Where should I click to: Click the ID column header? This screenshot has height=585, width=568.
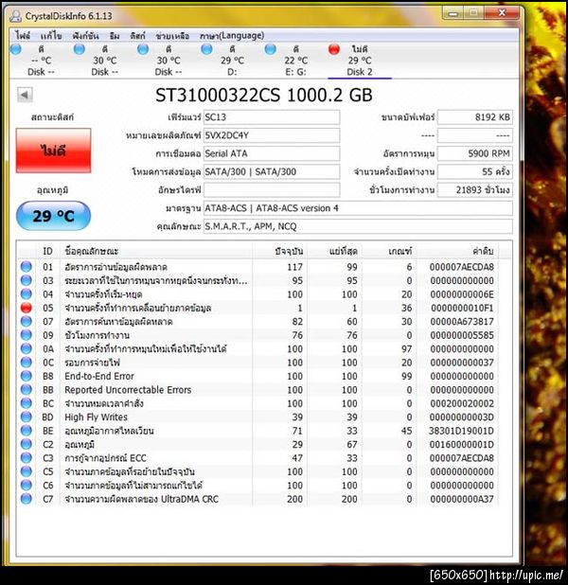(47, 251)
